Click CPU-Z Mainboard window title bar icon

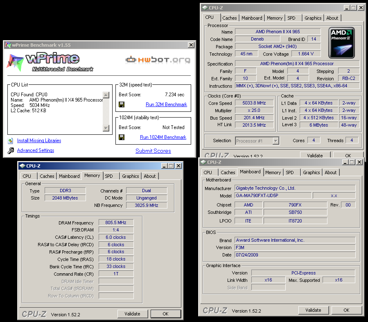click(x=203, y=162)
